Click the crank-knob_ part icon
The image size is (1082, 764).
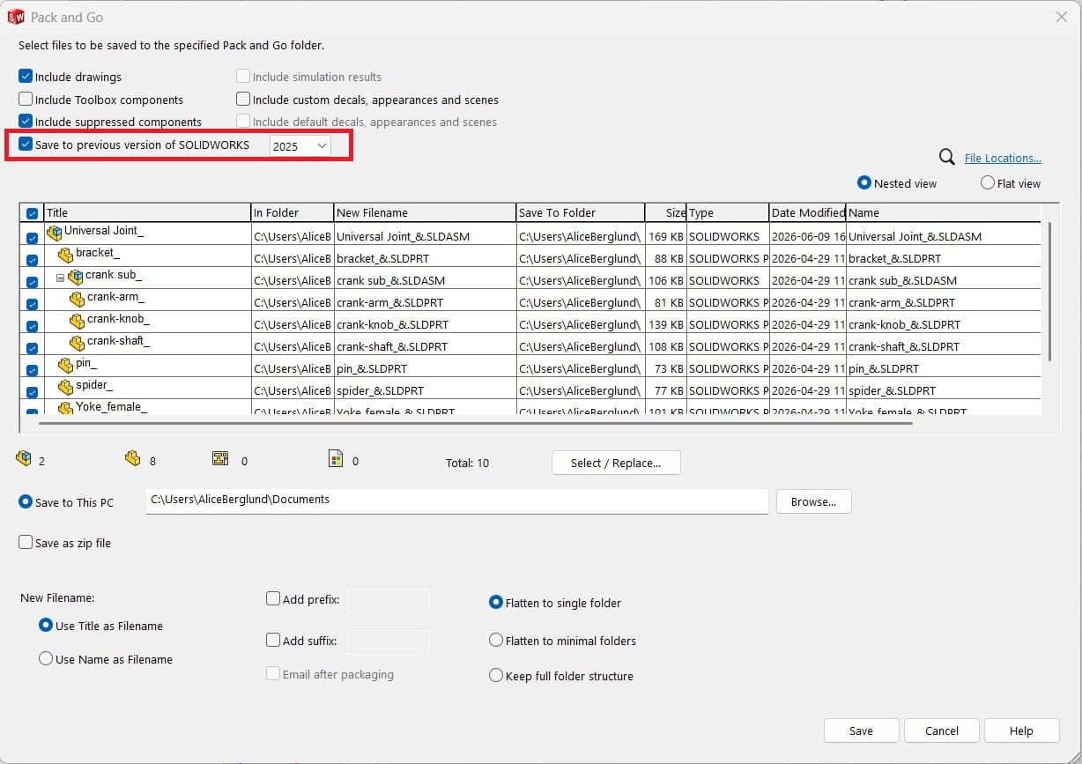[77, 321]
